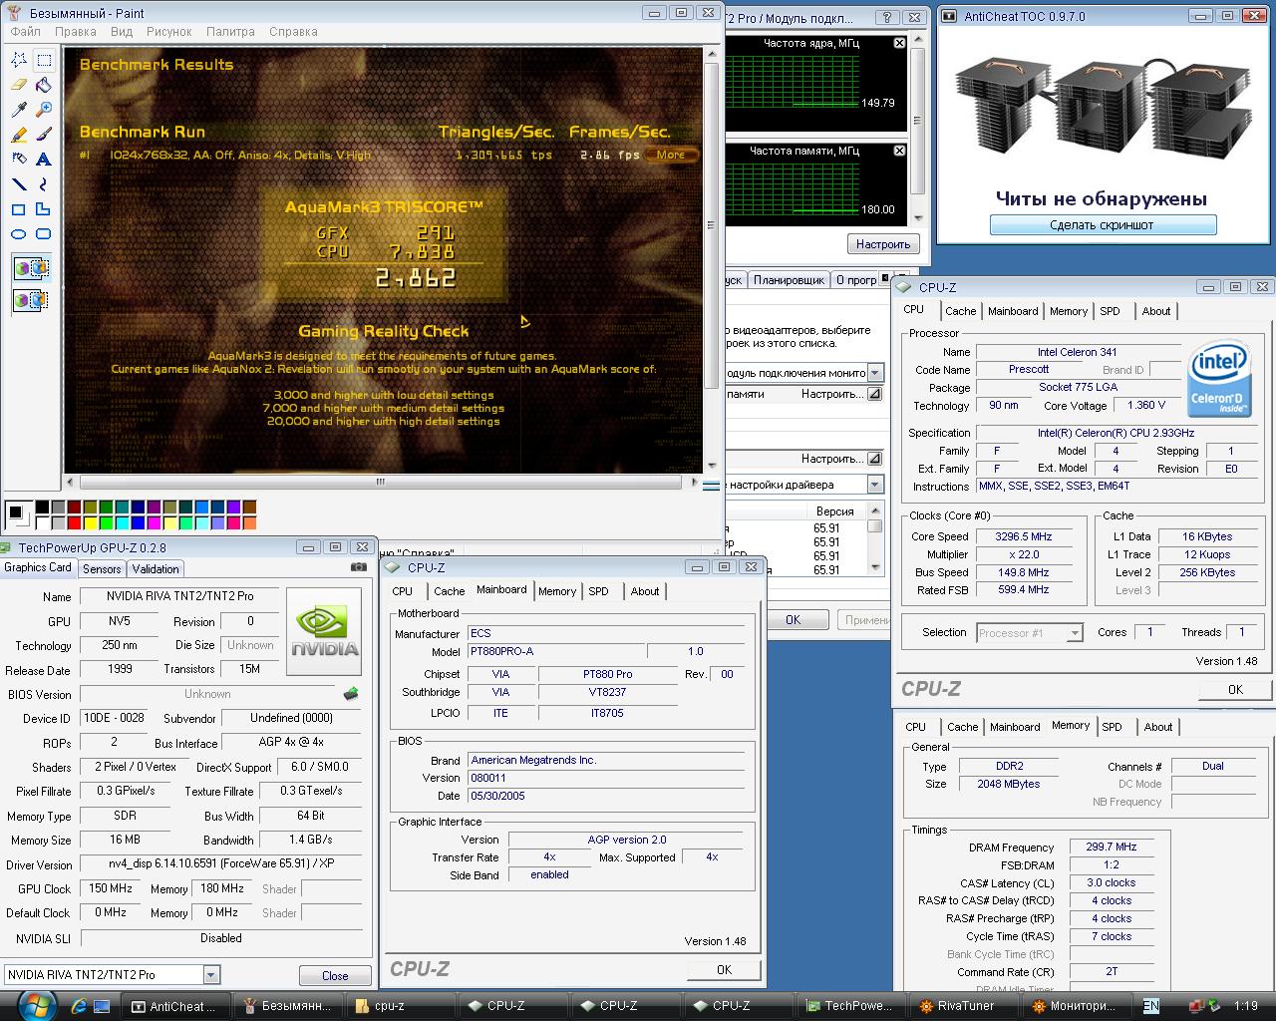Click the Сделать скриншот button in AntiCheat
Image resolution: width=1276 pixels, height=1021 pixels.
click(x=1103, y=225)
